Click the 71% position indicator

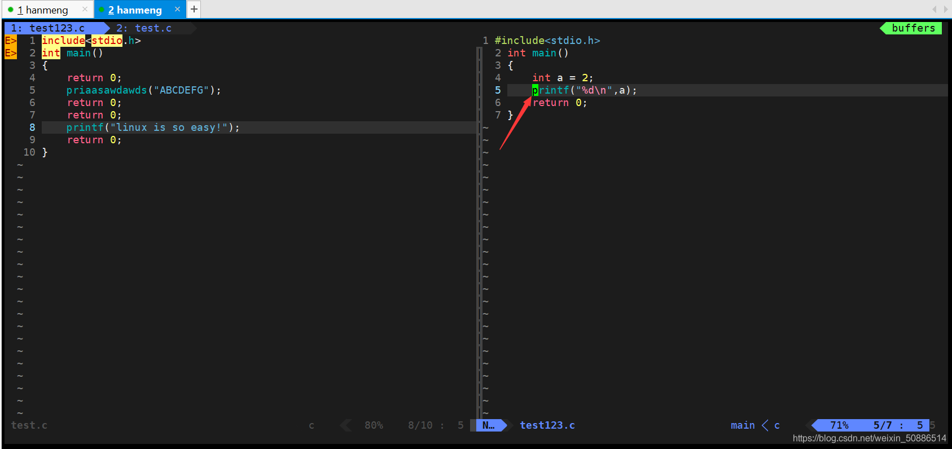839,425
